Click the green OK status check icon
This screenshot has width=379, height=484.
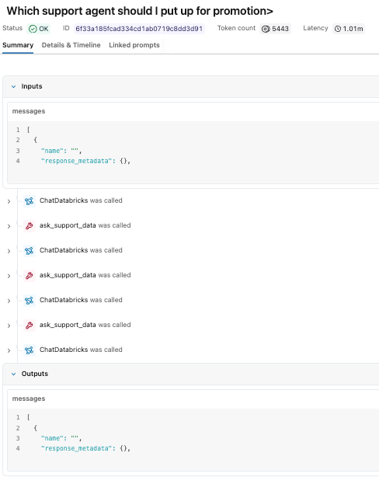point(33,29)
